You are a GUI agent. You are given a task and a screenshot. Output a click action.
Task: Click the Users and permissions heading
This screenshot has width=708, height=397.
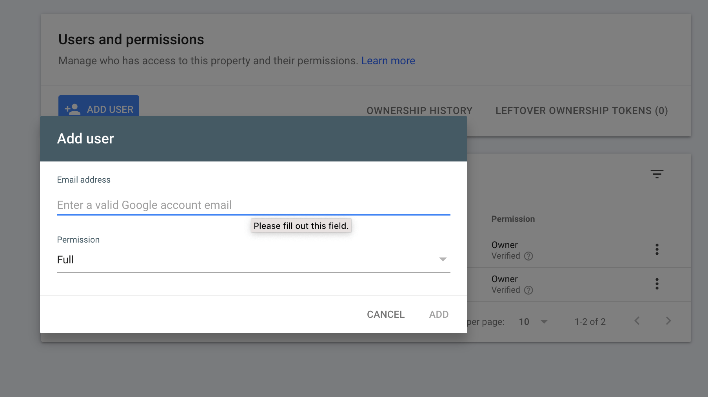pyautogui.click(x=131, y=40)
